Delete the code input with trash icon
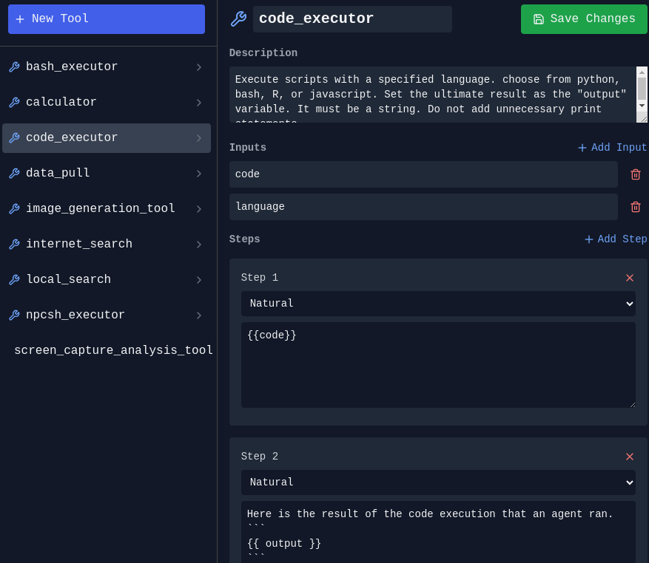The height and width of the screenshot is (563, 649). coord(636,174)
